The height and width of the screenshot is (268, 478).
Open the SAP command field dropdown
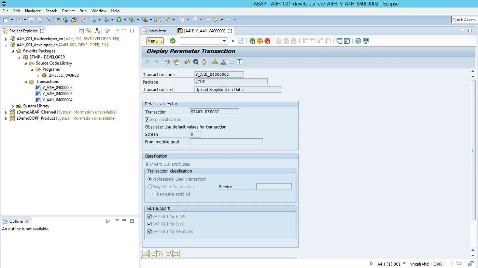pyautogui.click(x=224, y=41)
